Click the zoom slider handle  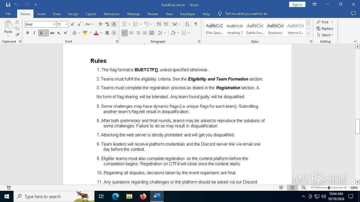329,188
